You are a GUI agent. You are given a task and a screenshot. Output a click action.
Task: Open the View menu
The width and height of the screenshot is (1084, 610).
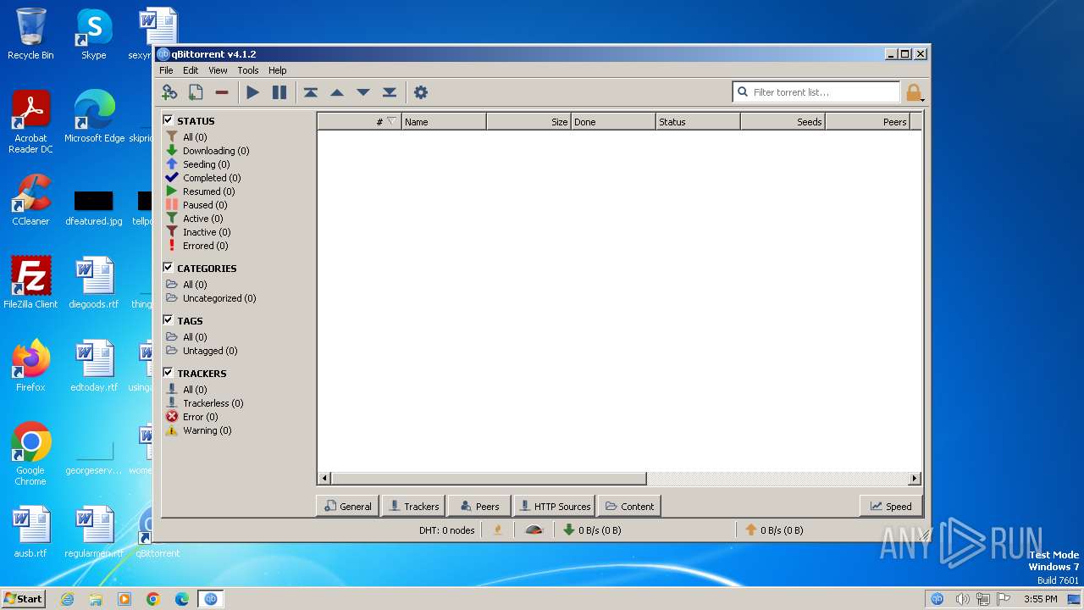click(218, 70)
